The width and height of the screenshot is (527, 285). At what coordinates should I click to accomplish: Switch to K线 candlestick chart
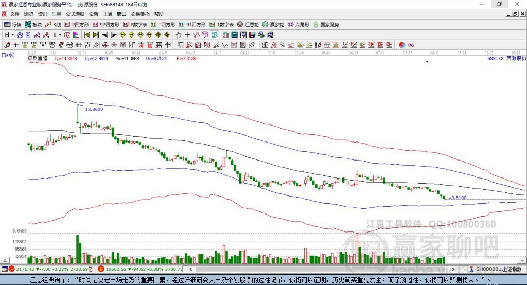coord(53,25)
